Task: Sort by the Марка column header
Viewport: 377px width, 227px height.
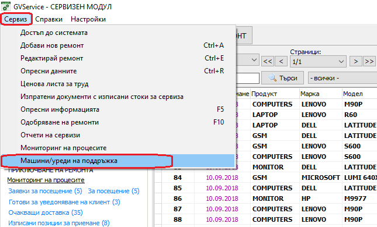Action: coord(321,94)
